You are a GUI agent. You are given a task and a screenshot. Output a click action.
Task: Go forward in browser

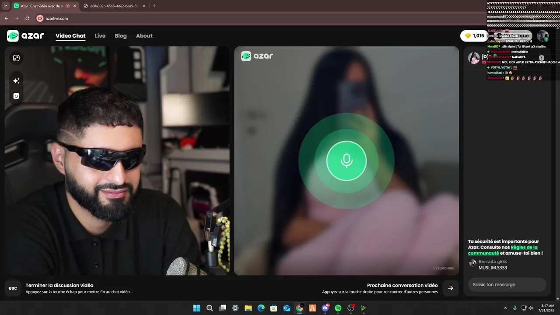tap(17, 18)
